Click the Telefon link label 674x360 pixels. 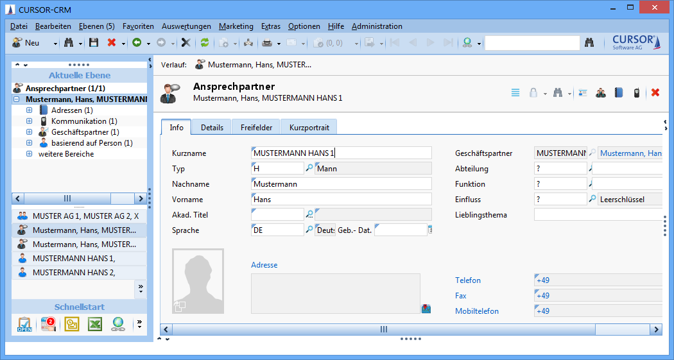467,280
